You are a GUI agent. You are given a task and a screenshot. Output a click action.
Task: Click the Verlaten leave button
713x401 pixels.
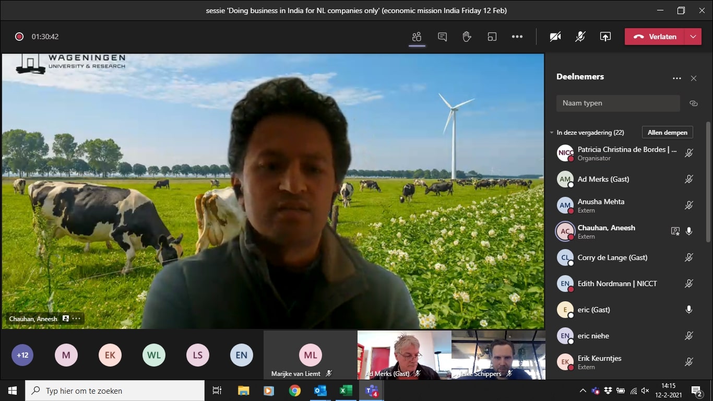coord(655,37)
